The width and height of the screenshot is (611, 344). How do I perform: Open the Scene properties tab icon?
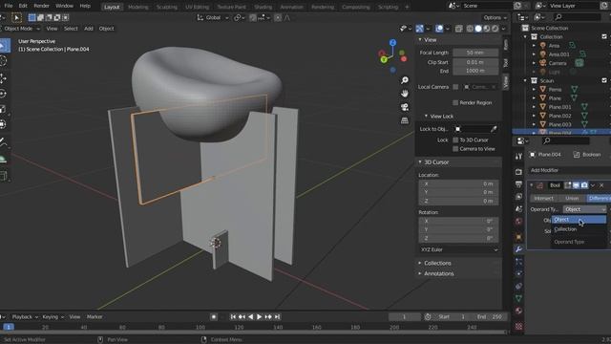coord(518,209)
